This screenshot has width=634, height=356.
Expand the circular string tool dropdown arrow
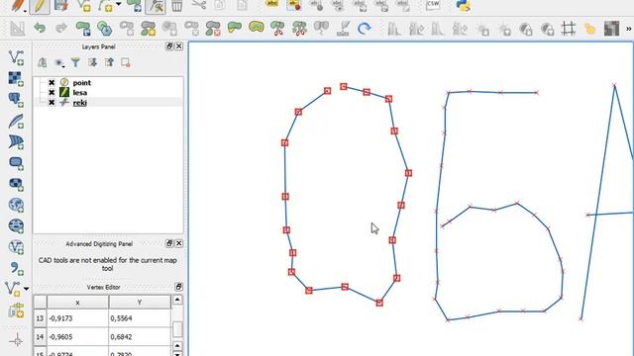[x=119, y=4]
